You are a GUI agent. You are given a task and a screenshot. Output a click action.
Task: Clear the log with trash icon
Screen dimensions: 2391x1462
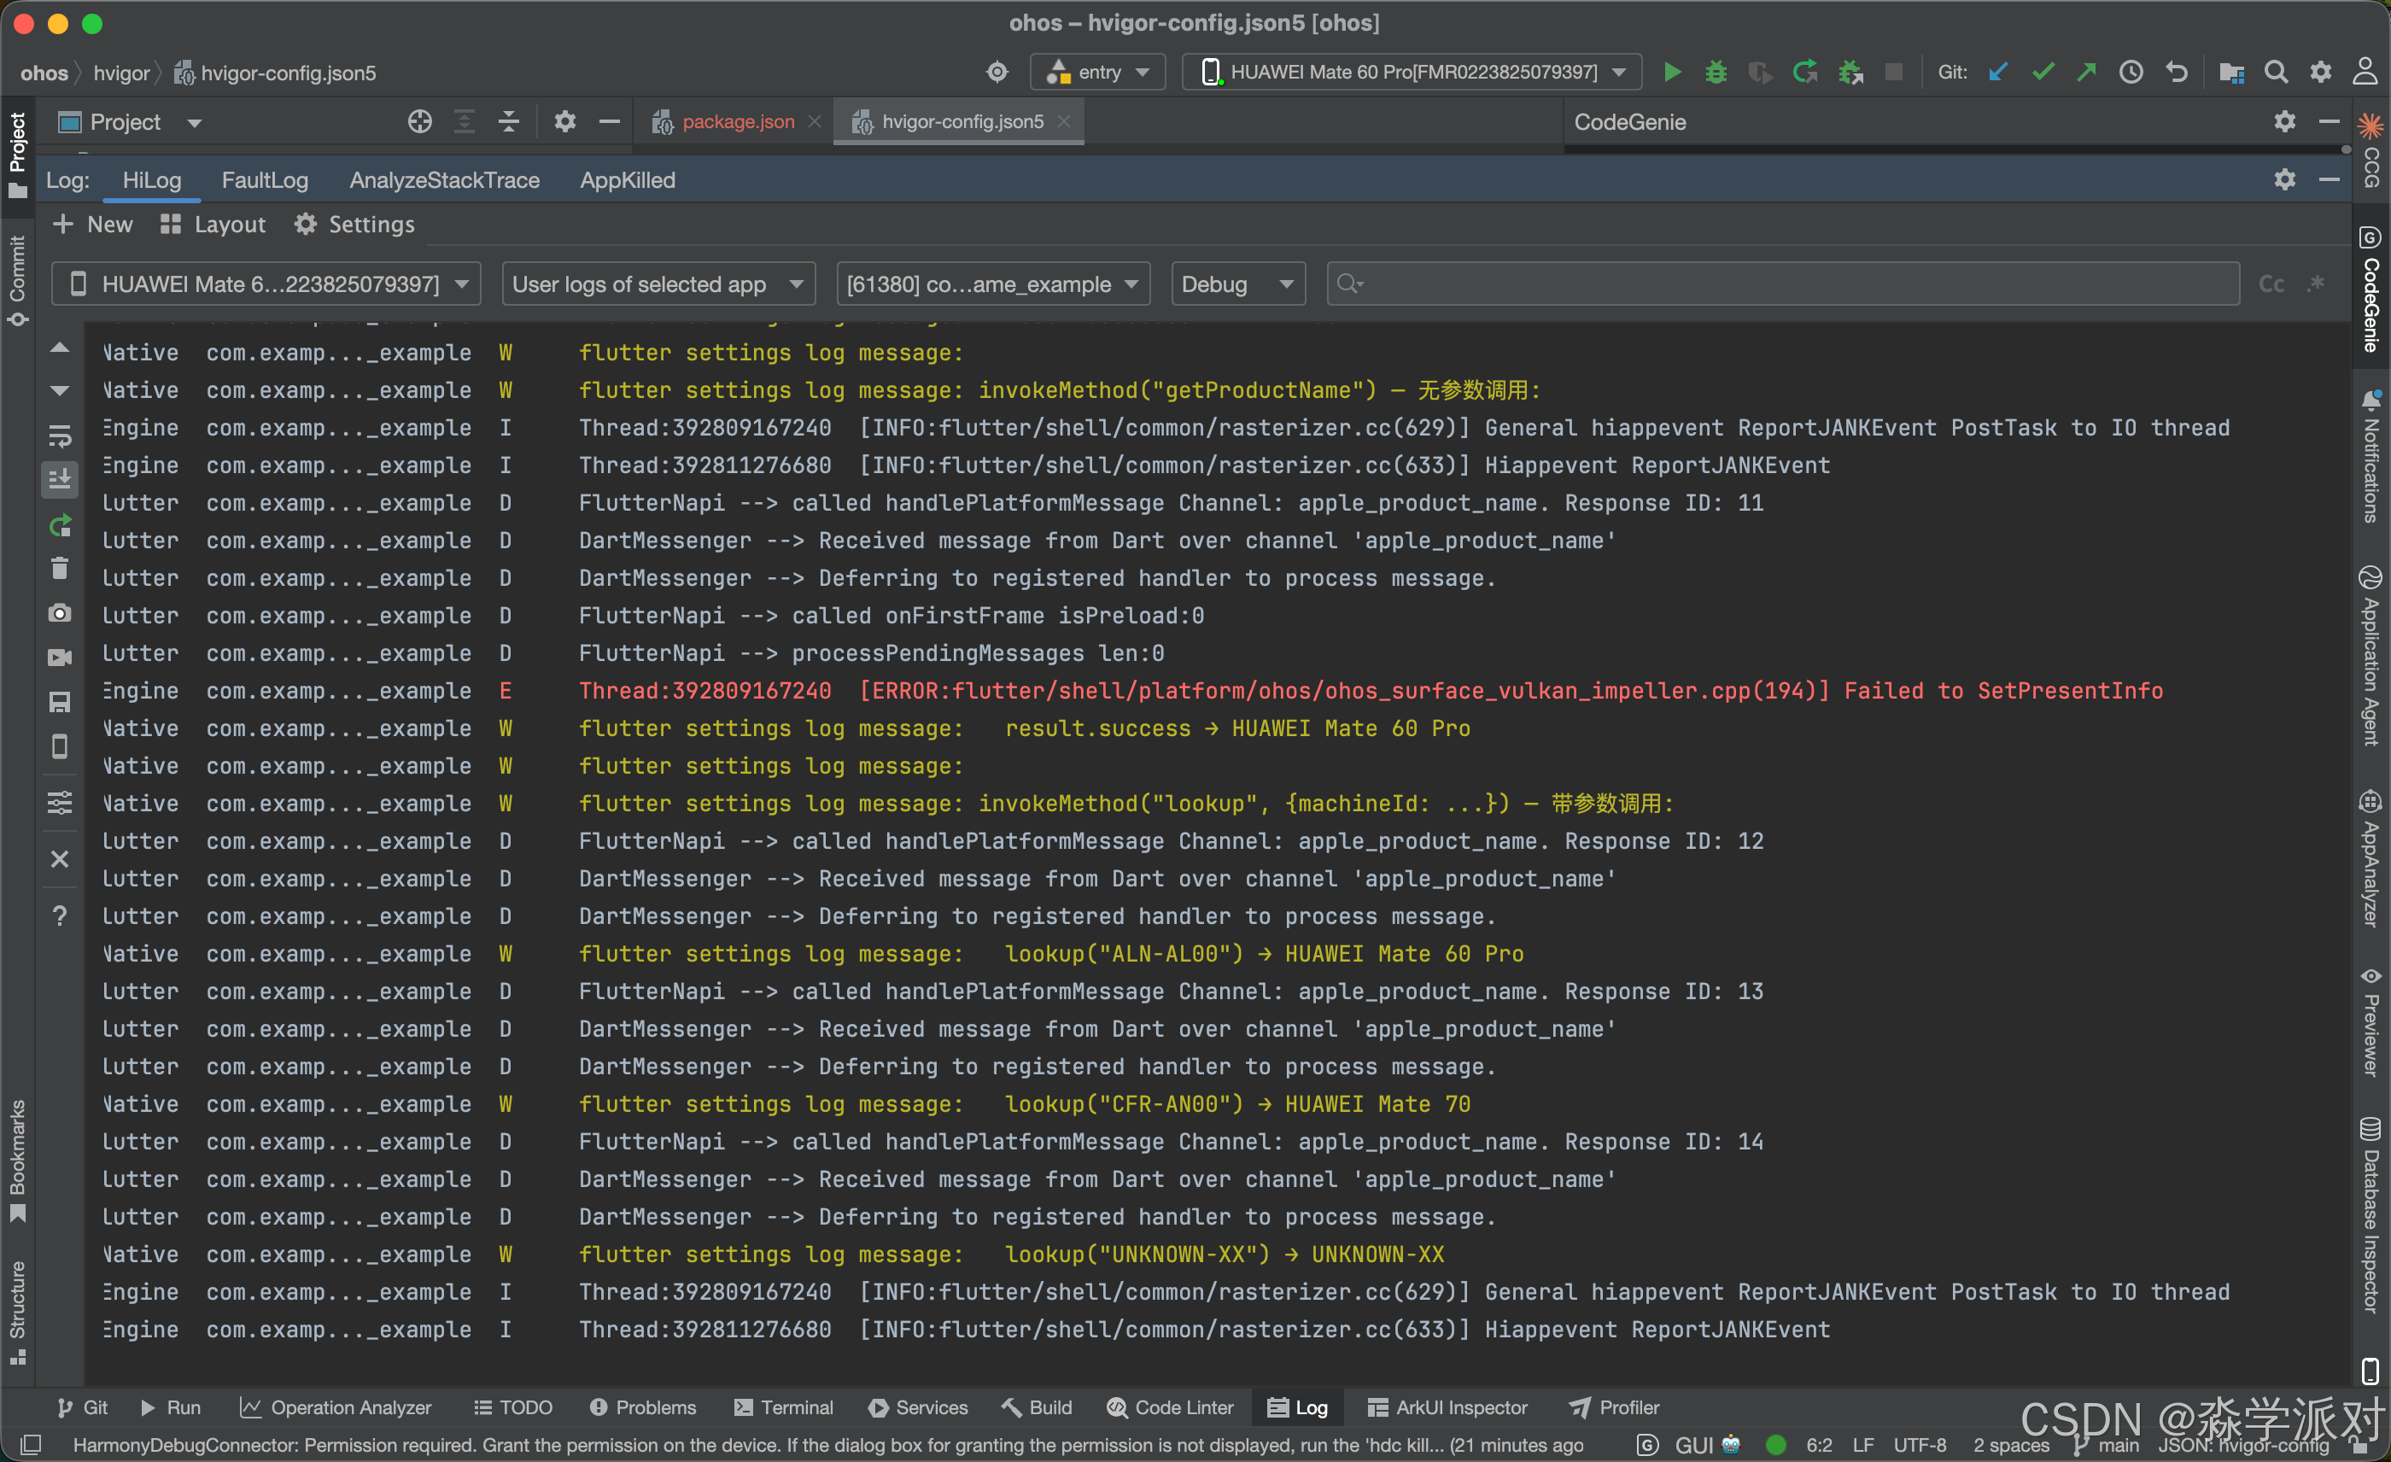pyautogui.click(x=59, y=569)
